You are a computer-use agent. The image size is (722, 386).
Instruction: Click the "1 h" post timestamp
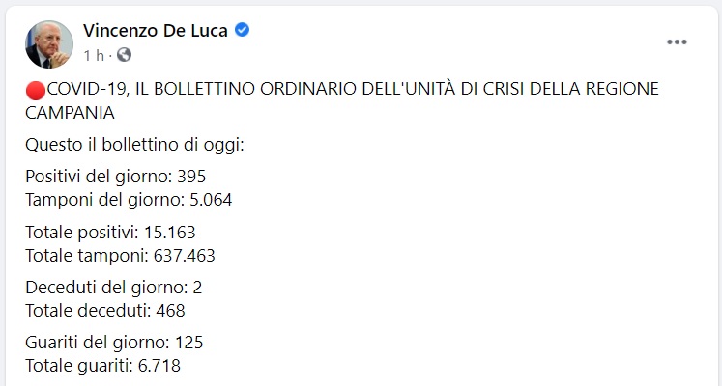point(94,54)
